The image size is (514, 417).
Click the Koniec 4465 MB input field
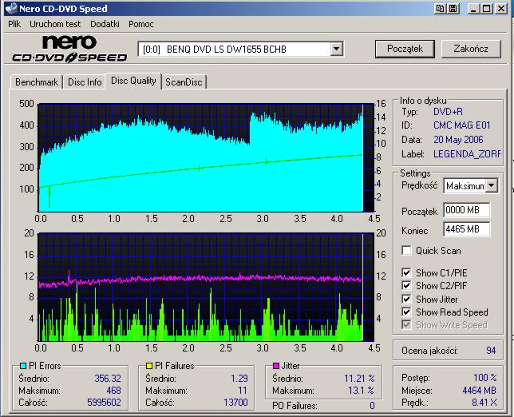click(x=467, y=229)
